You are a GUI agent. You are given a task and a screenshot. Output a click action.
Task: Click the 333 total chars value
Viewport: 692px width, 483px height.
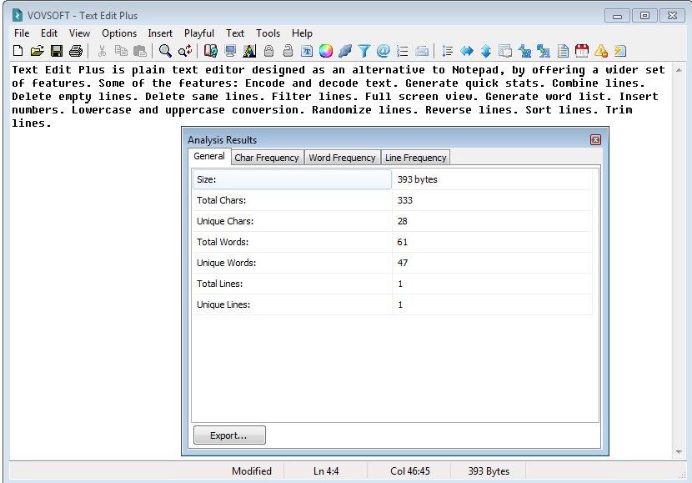[x=492, y=200]
